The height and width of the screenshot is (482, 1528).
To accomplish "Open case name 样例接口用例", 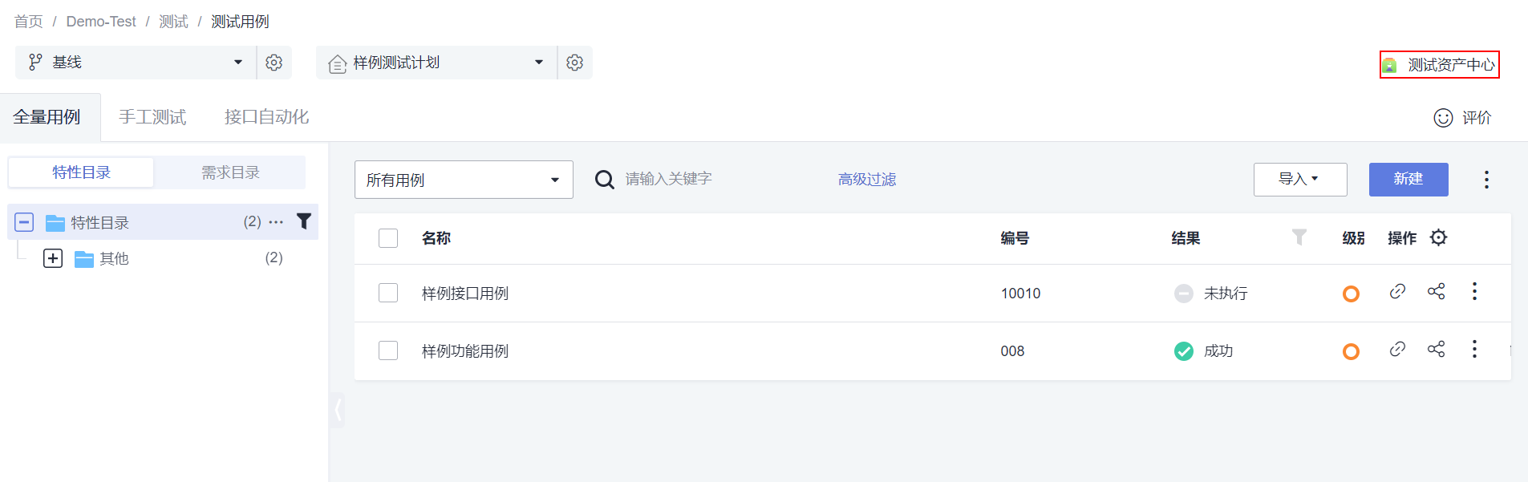I will (x=465, y=294).
